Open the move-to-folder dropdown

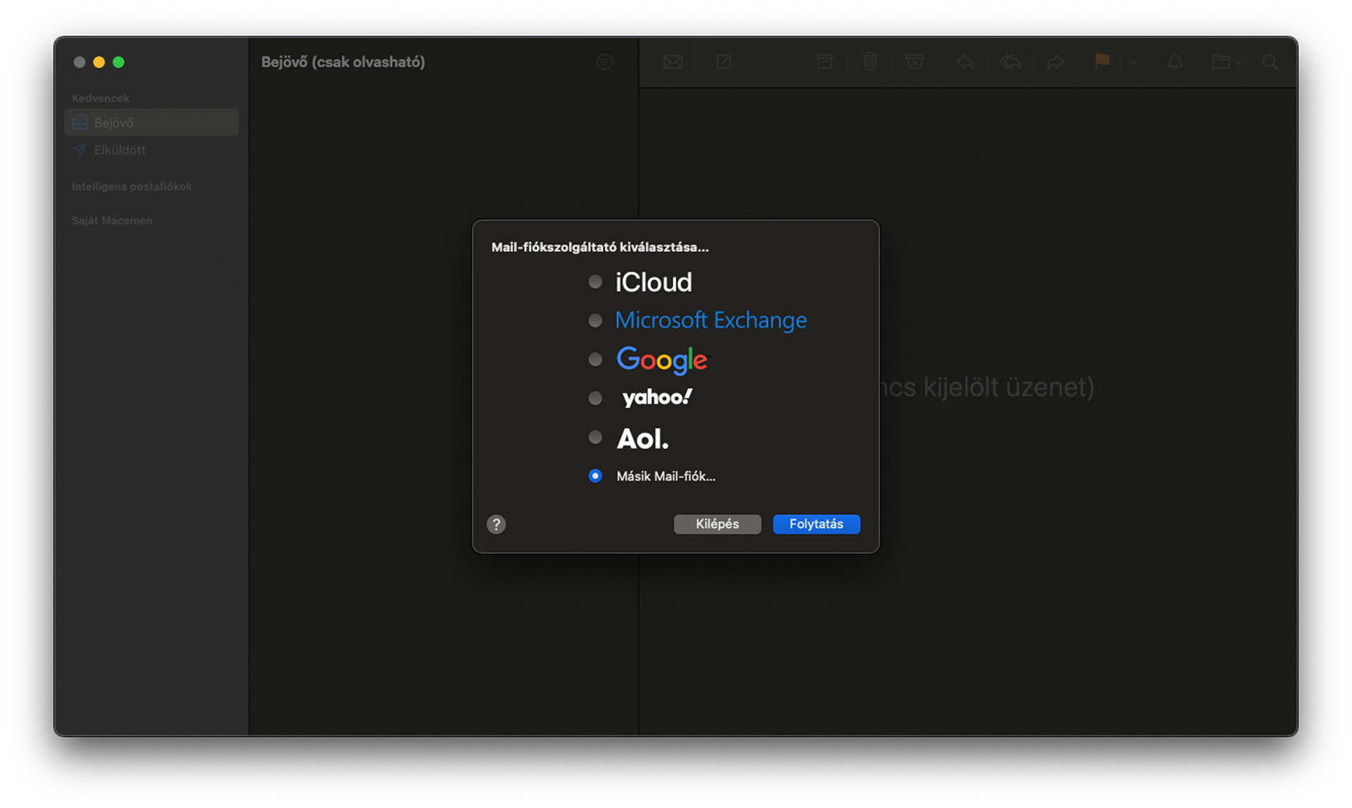(x=1226, y=62)
